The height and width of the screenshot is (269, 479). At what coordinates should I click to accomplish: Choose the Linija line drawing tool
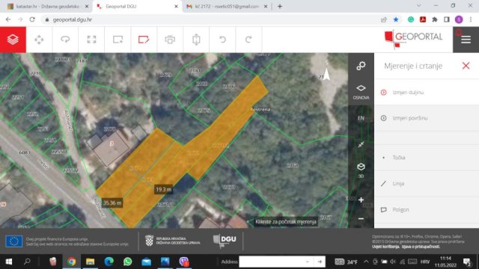coord(427,183)
